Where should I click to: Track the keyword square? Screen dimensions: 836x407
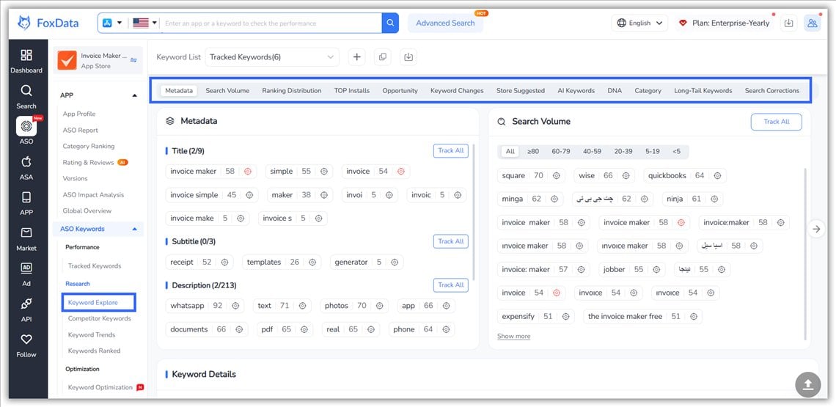556,175
